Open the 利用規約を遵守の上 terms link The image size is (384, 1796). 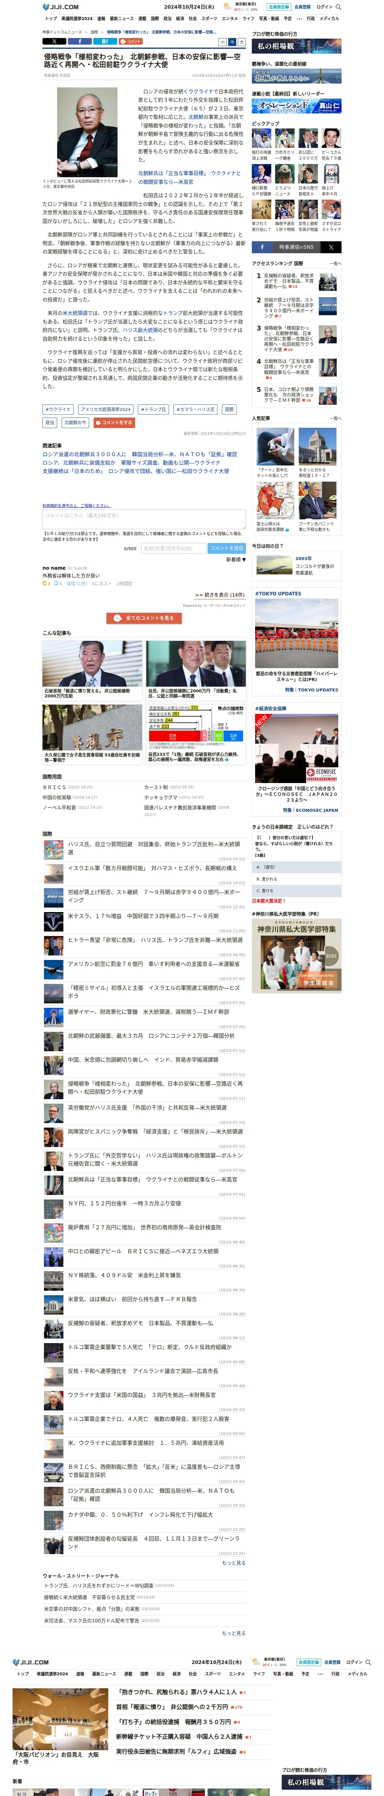(76, 506)
